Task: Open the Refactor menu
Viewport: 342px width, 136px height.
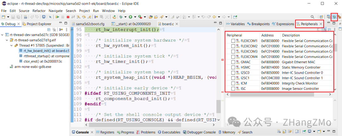Action: pos(39,11)
